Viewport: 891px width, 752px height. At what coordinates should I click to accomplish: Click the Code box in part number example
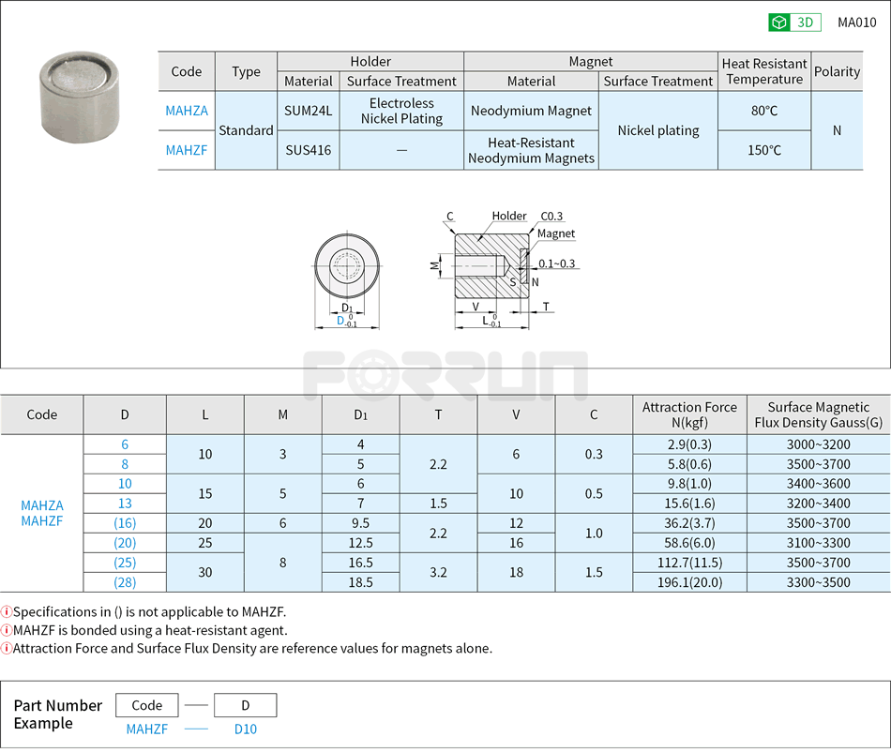tap(146, 705)
